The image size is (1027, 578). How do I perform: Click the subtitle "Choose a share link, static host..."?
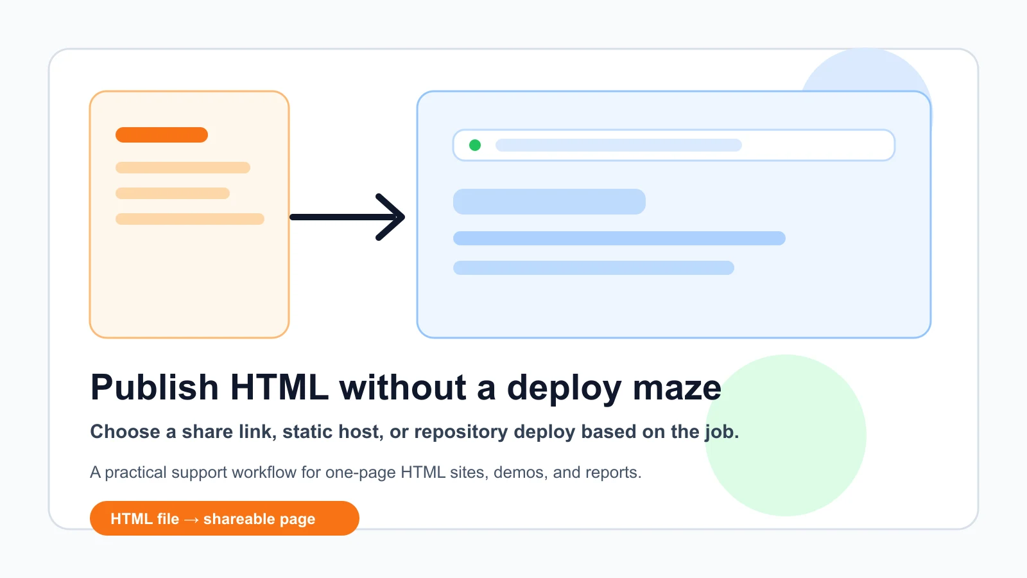click(415, 432)
